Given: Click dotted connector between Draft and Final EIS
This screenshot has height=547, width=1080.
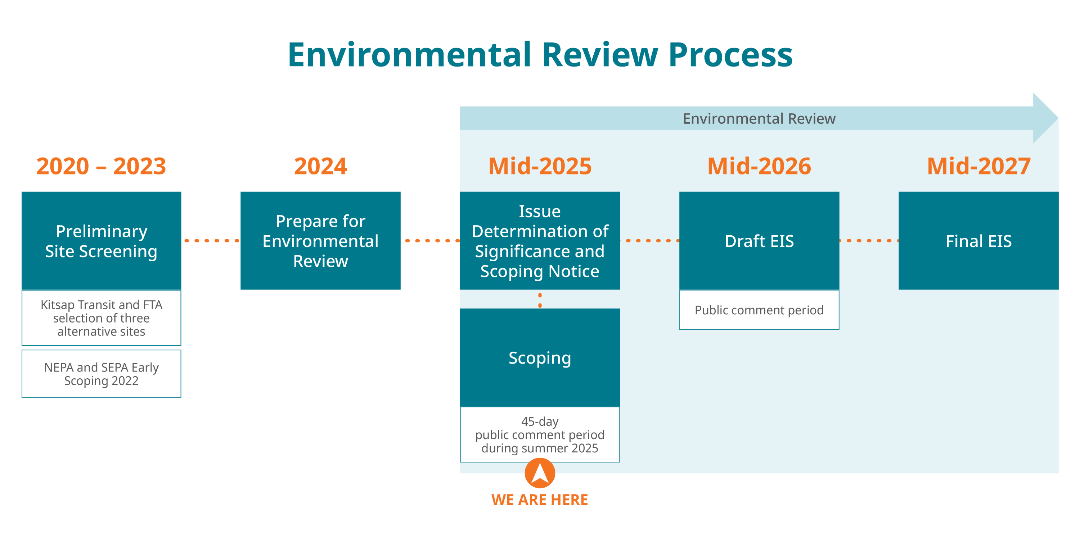Looking at the screenshot, I should point(869,241).
